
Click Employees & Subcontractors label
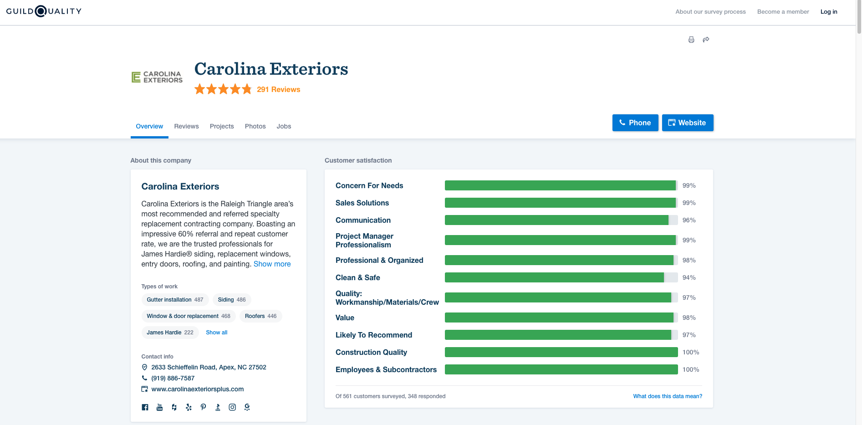coord(386,369)
